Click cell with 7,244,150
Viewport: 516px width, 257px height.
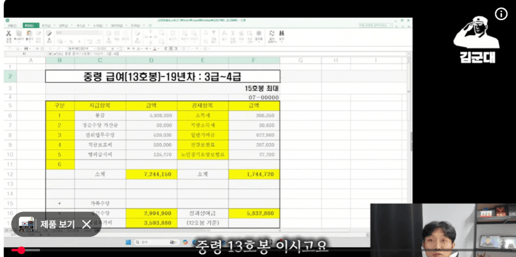151,175
